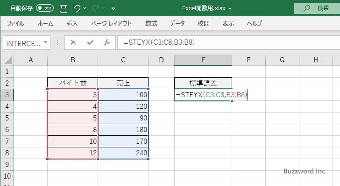Click cell C8 containing 240
The image size is (340, 186).
[x=123, y=153]
